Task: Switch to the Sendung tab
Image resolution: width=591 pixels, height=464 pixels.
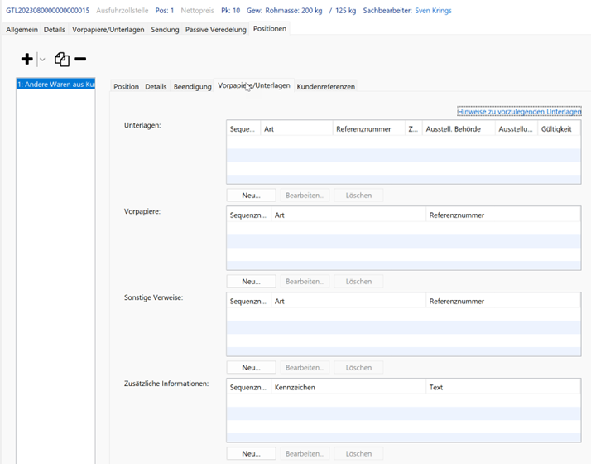Action: click(165, 29)
